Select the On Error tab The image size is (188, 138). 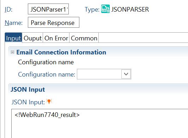pos(56,38)
